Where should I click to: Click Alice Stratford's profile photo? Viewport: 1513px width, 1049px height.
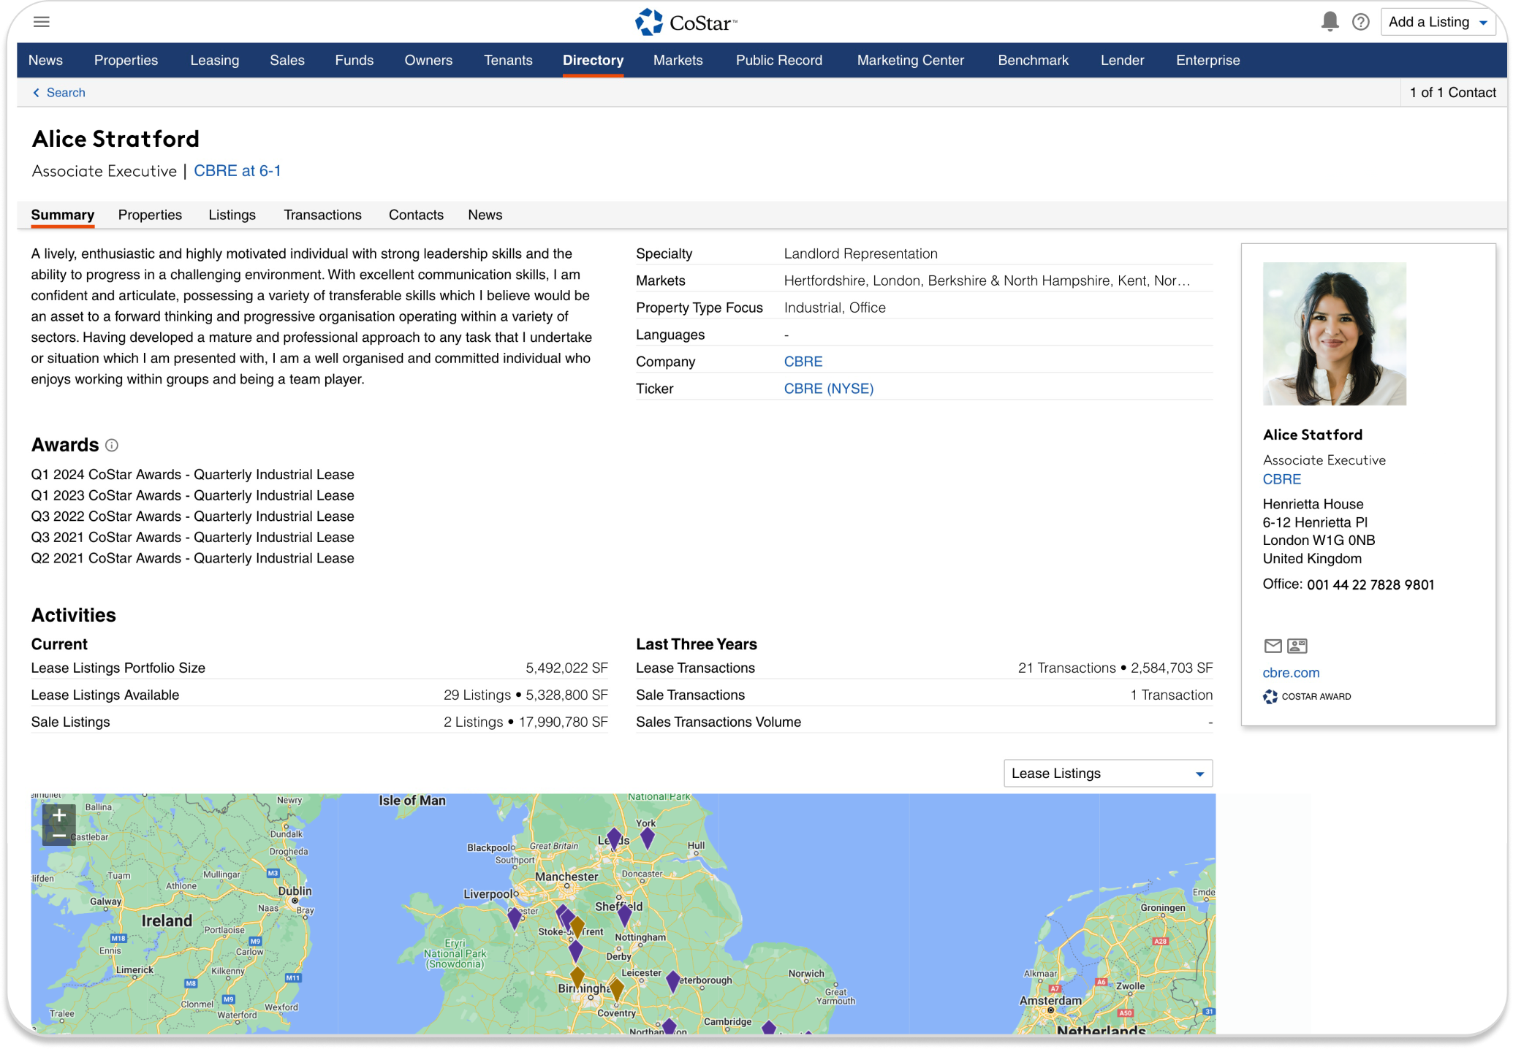1334,334
